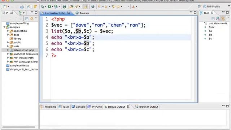Open the PHP Explorer view menu triangle

(36, 18)
